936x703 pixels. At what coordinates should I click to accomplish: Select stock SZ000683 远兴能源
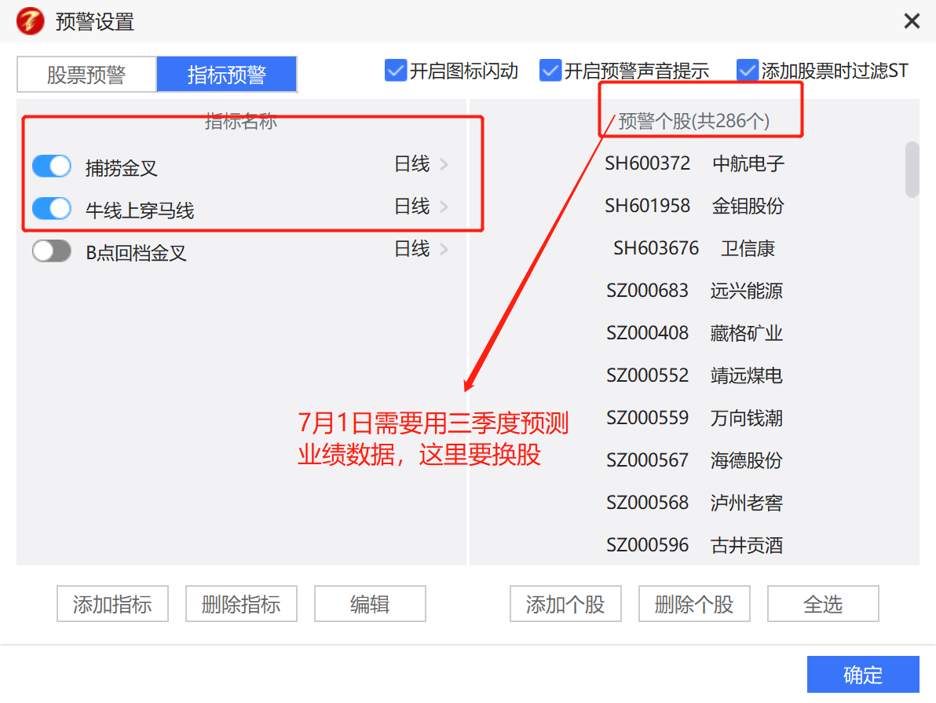click(x=694, y=291)
